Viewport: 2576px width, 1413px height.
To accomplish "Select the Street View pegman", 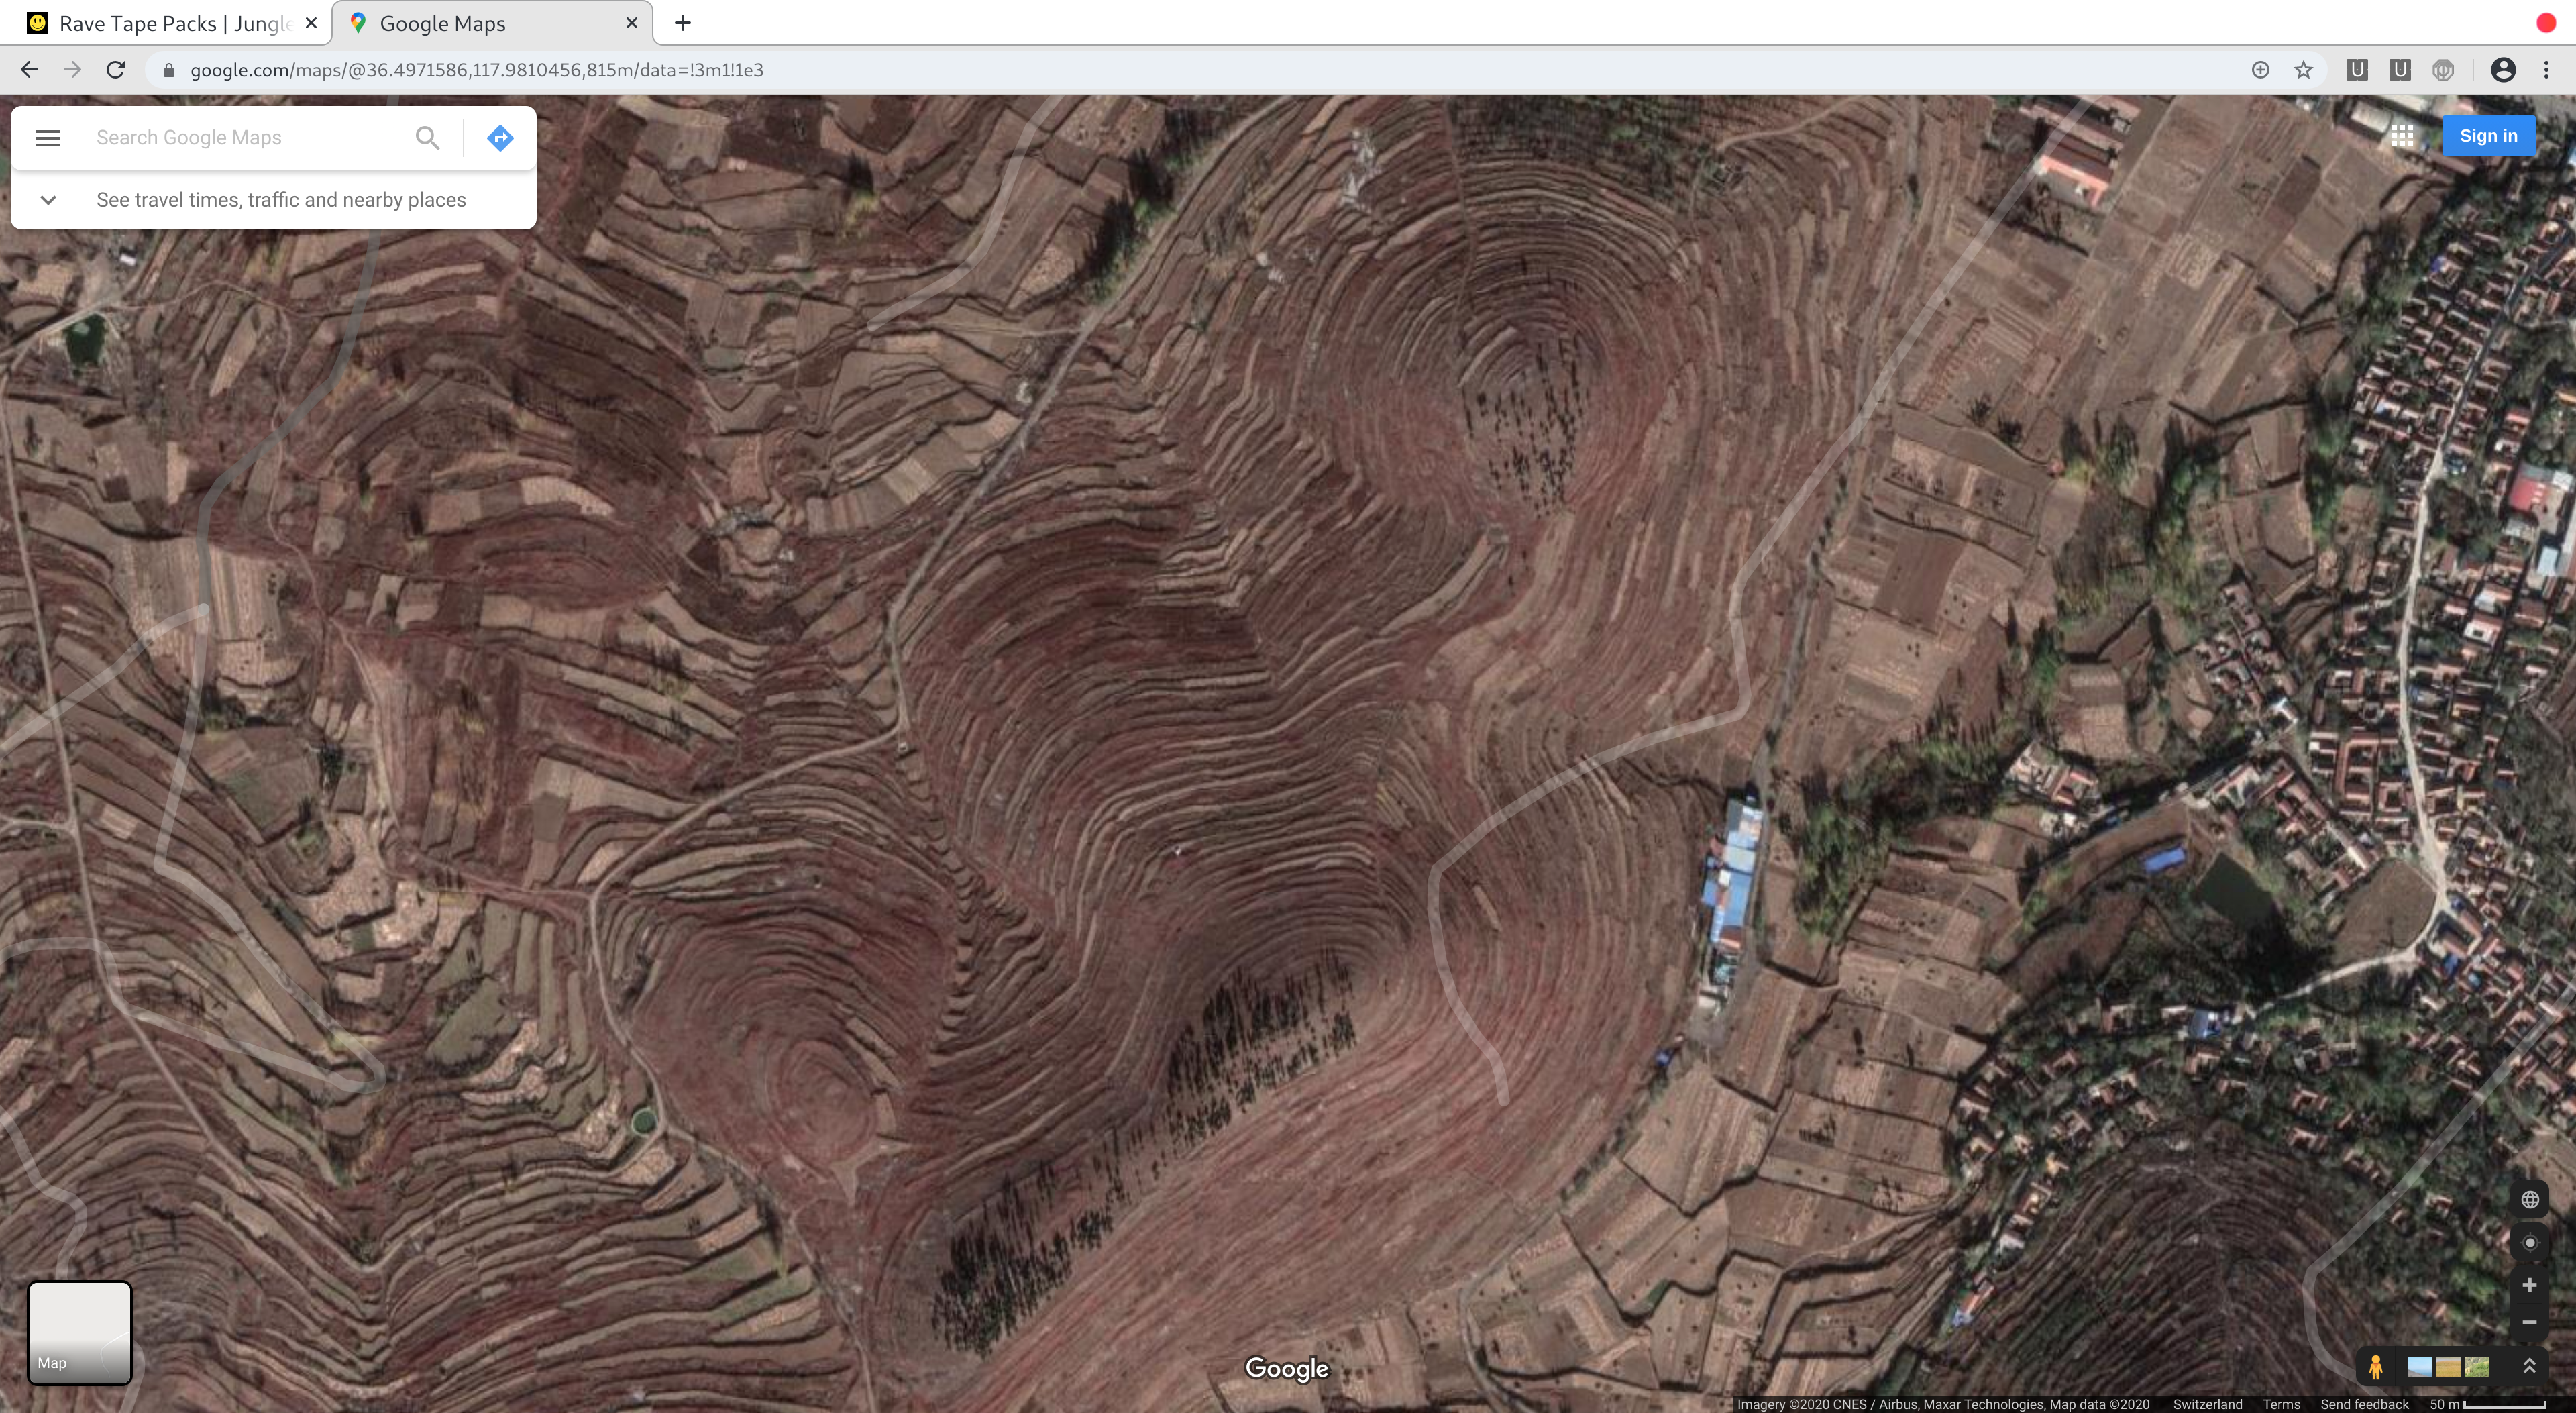I will tap(2375, 1367).
